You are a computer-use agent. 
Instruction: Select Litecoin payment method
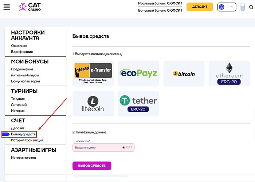(x=93, y=103)
